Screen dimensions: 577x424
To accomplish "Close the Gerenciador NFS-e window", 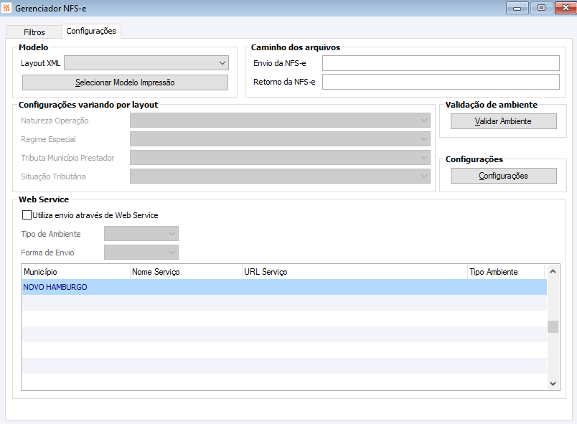I will coord(566,8).
